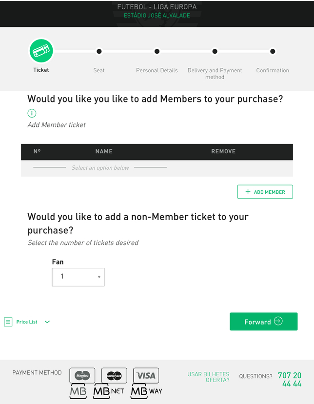Click the Add Member button
314x404 pixels.
(x=265, y=192)
